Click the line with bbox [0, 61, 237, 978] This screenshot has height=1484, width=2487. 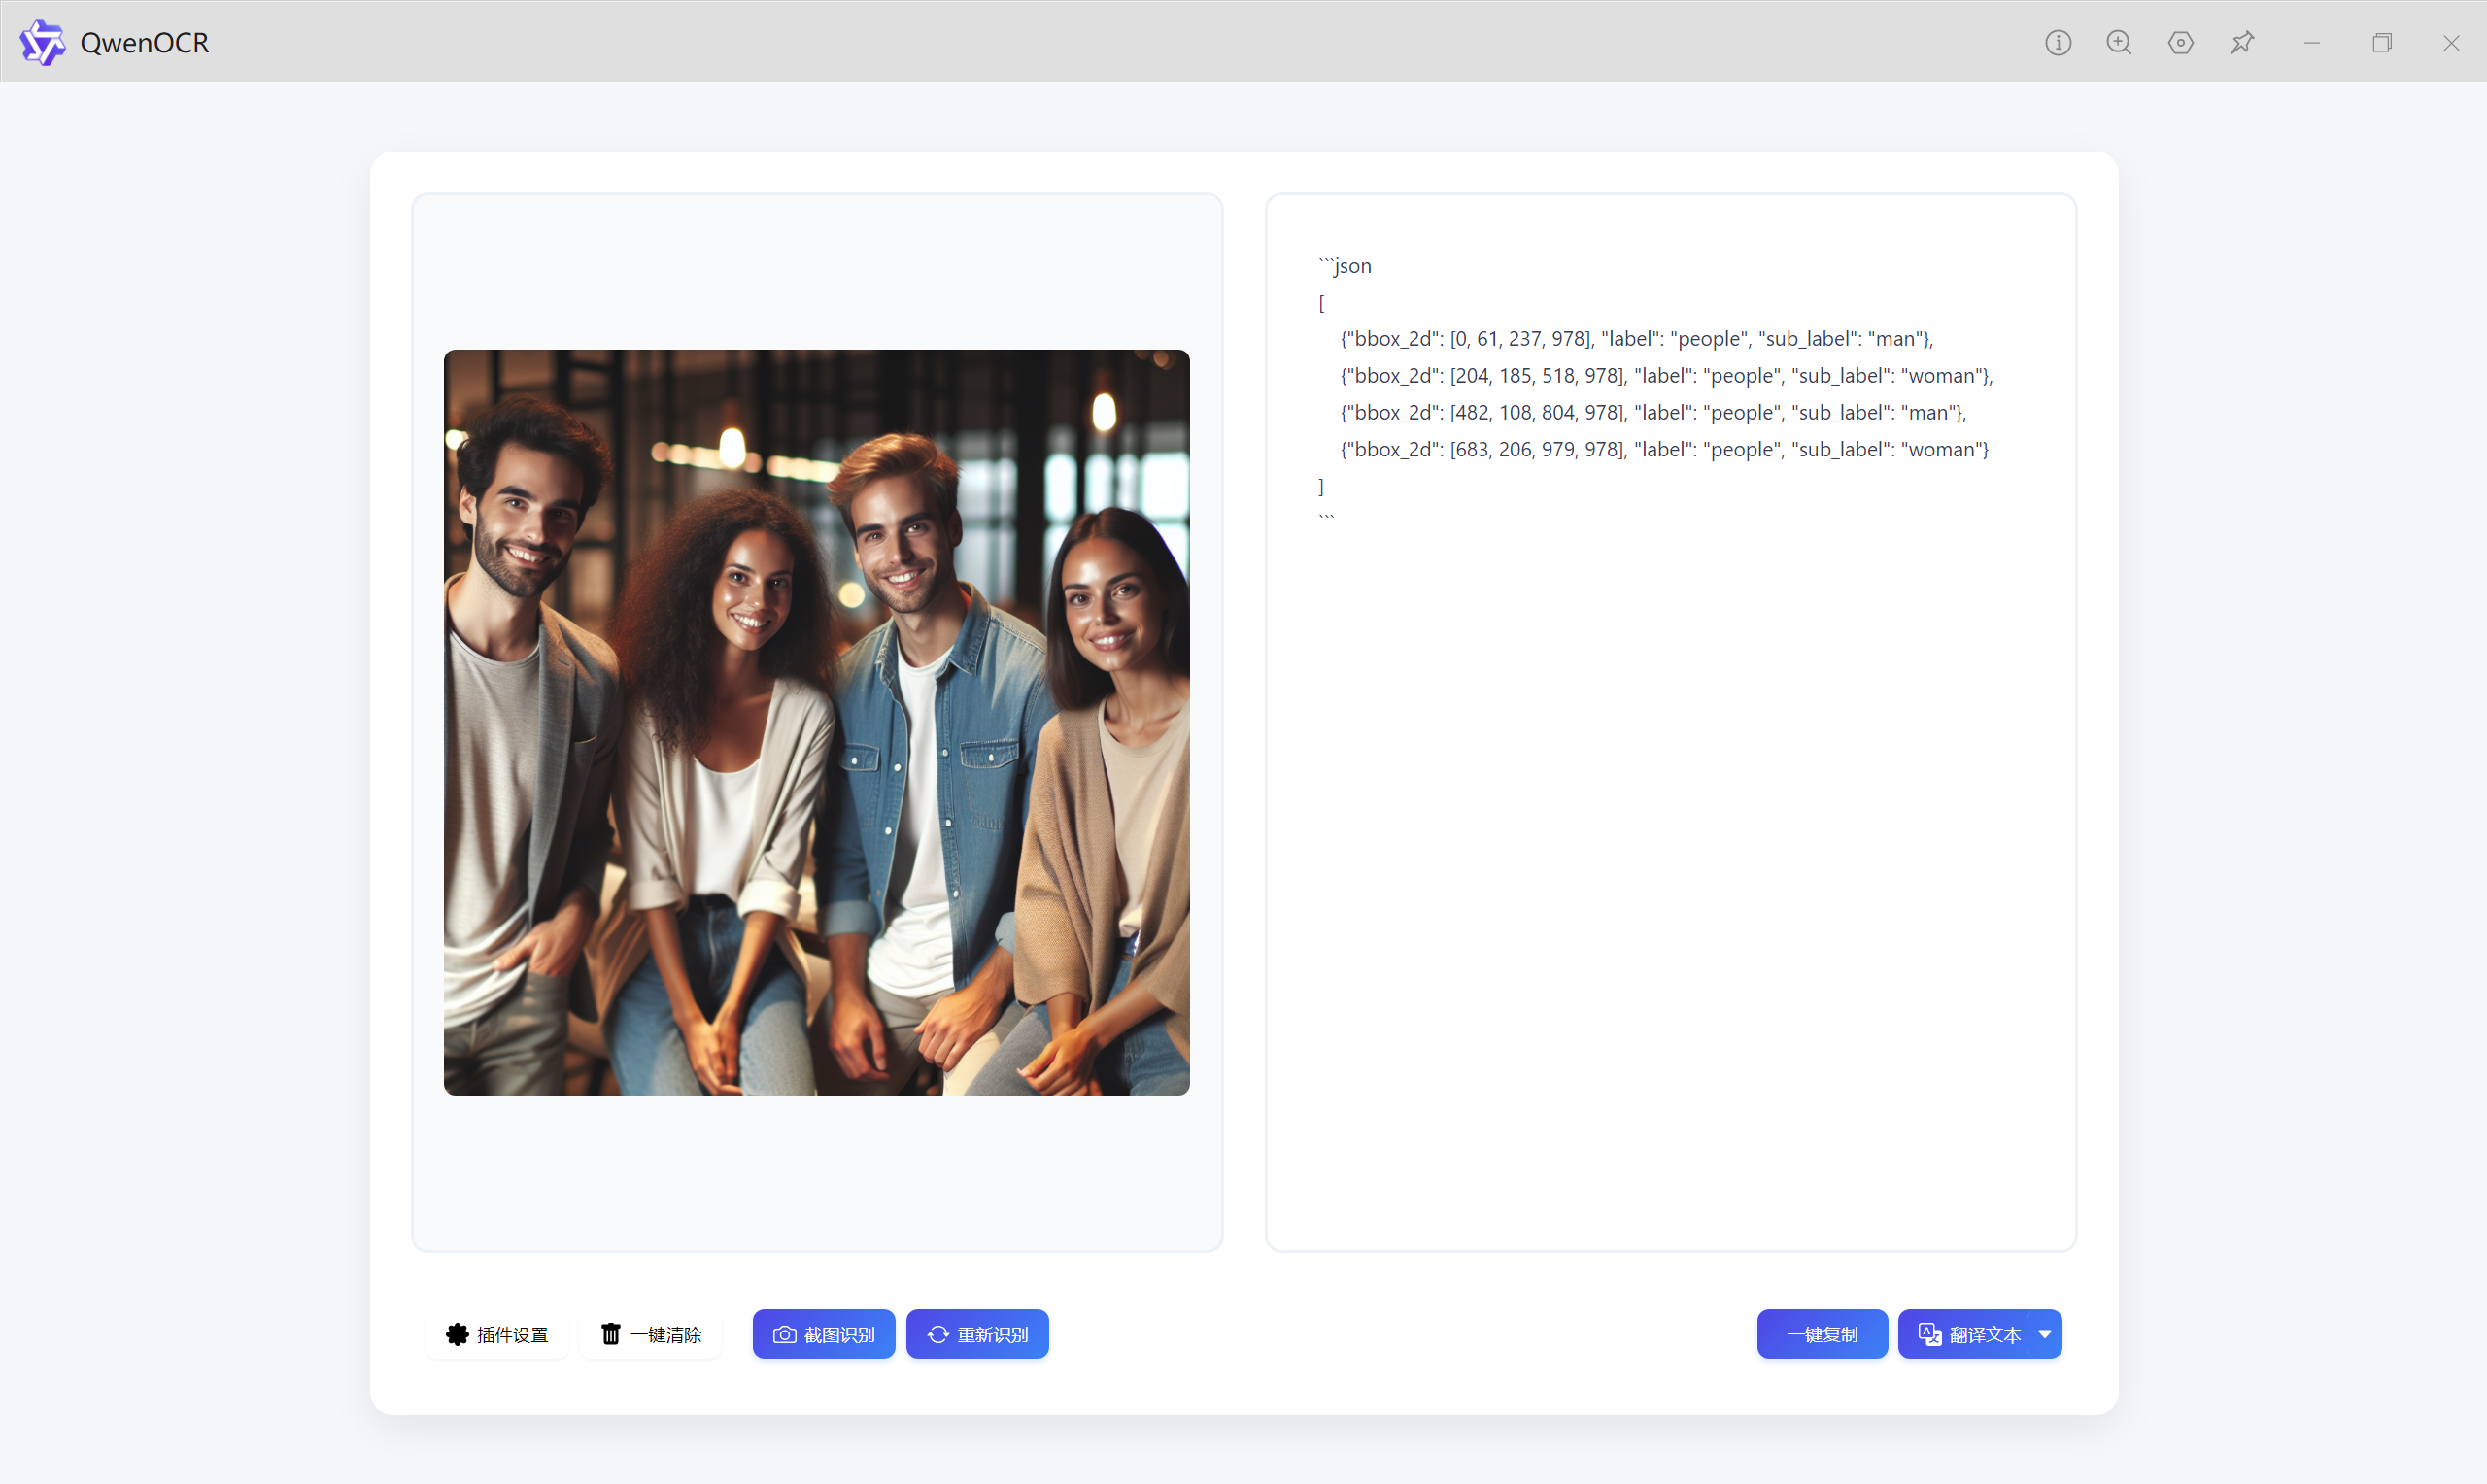coord(1636,339)
